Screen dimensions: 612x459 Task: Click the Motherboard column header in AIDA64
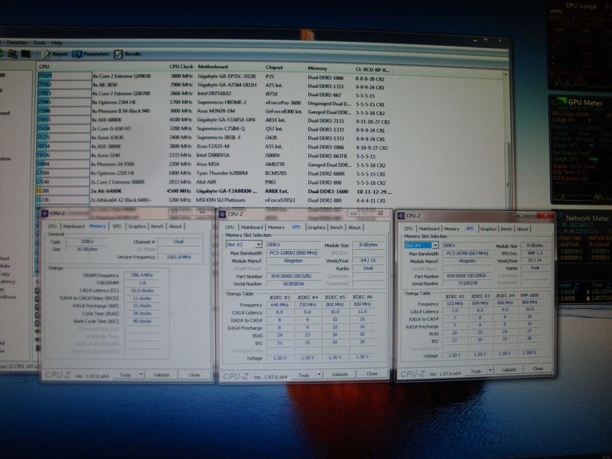(213, 66)
